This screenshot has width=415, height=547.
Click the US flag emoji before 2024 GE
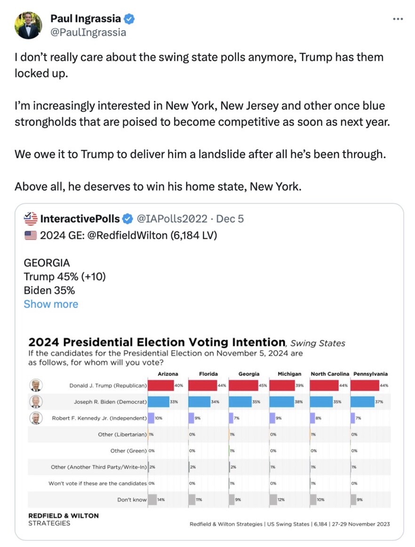pos(31,235)
